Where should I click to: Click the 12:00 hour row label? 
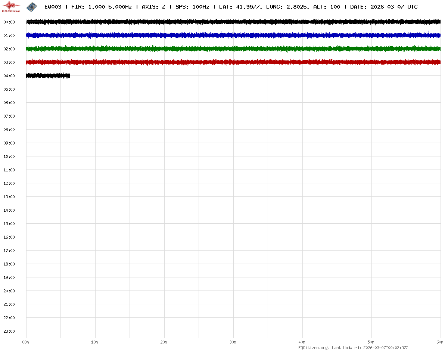click(x=9, y=183)
